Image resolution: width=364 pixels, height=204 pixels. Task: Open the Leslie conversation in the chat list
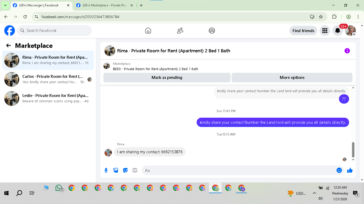48,99
